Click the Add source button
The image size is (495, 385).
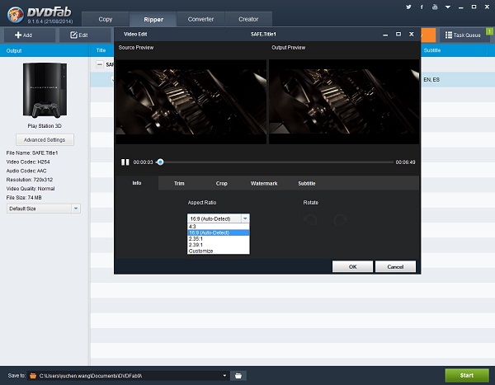23,35
